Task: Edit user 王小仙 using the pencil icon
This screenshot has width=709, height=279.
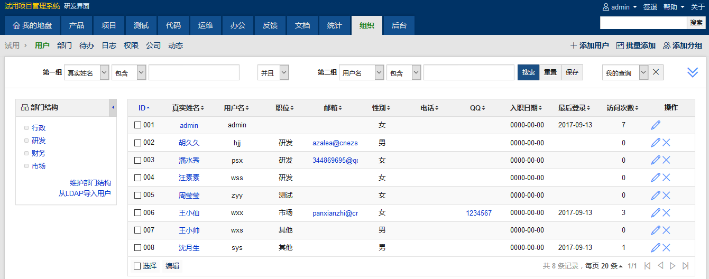Action: (656, 213)
